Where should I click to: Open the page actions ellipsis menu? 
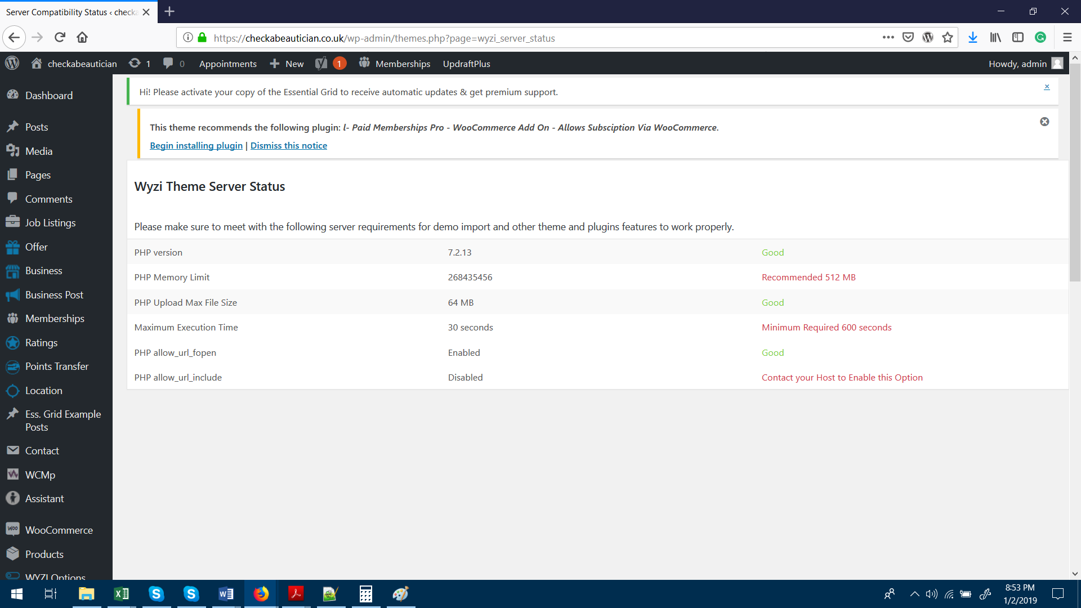pos(888,37)
